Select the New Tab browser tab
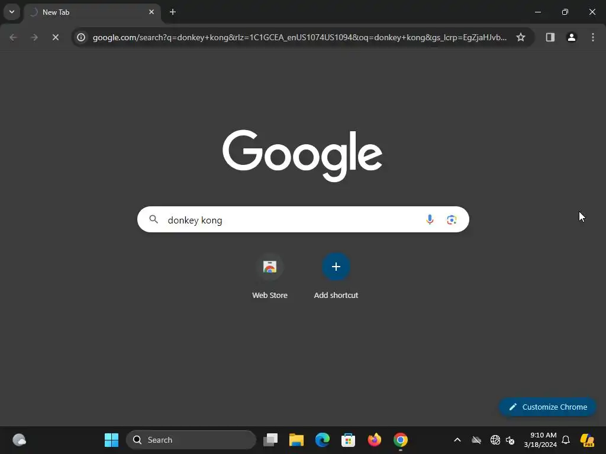606x454 pixels. click(92, 12)
